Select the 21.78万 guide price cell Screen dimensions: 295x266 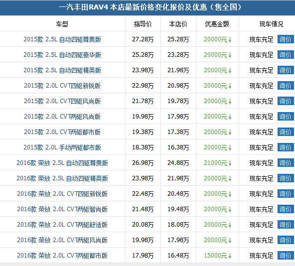pos(143,101)
